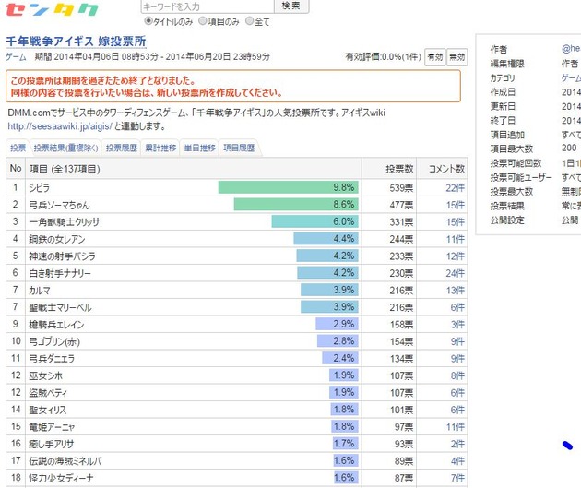Open the 2件 comments for 癒し手アリサ

(457, 444)
